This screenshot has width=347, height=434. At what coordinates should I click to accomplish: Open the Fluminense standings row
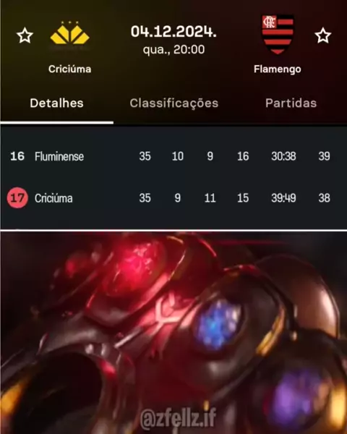(173, 156)
